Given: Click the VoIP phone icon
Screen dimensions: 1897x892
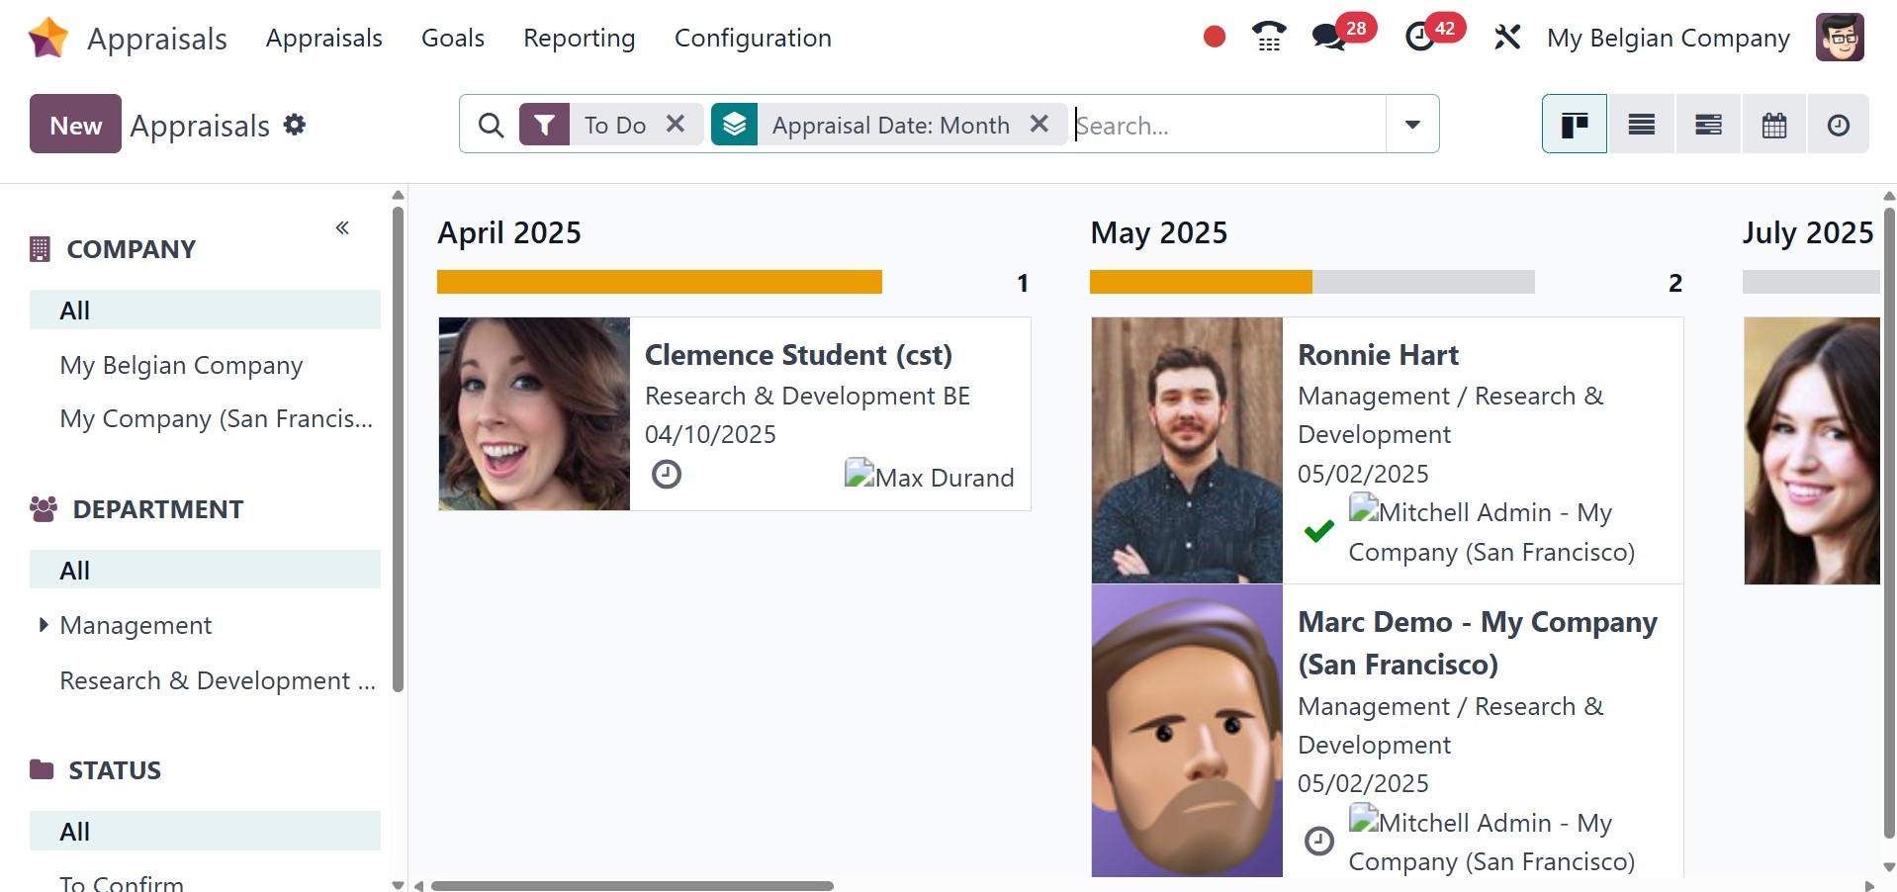Looking at the screenshot, I should 1268,38.
